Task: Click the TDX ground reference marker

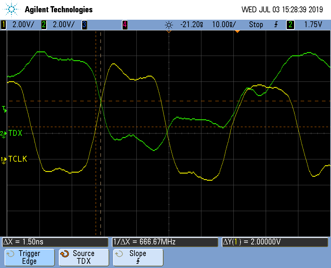Action: pos(3,134)
